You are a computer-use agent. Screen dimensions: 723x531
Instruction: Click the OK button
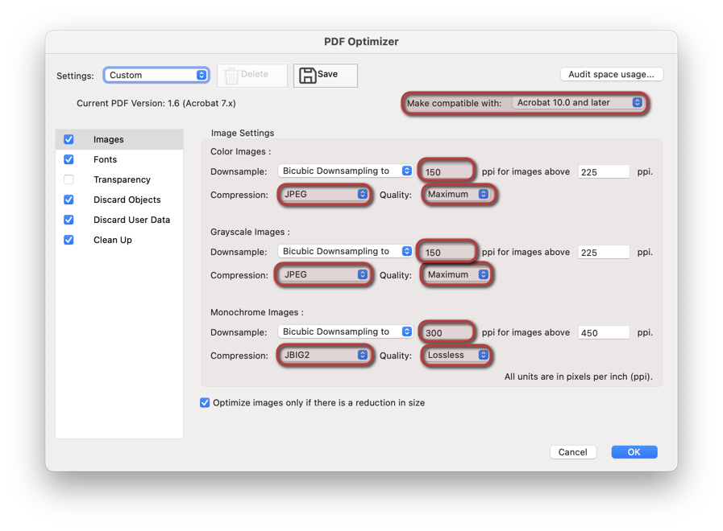tap(634, 452)
